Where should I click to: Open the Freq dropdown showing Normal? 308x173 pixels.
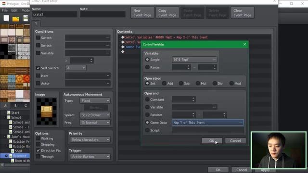pyautogui.click(x=95, y=123)
